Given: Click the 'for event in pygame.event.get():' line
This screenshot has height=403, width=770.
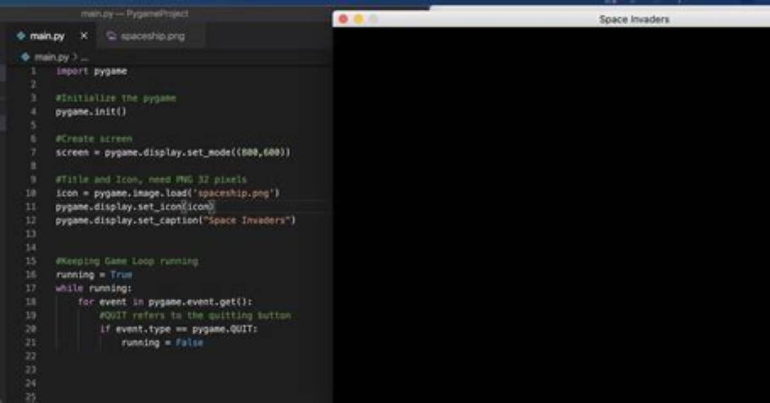Looking at the screenshot, I should (165, 302).
